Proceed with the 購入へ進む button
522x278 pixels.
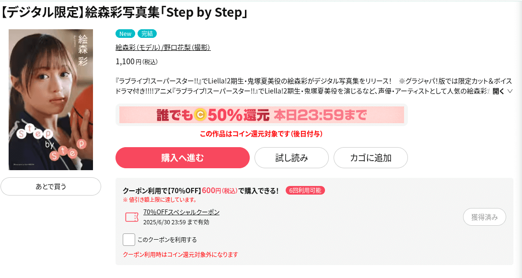[x=183, y=158]
